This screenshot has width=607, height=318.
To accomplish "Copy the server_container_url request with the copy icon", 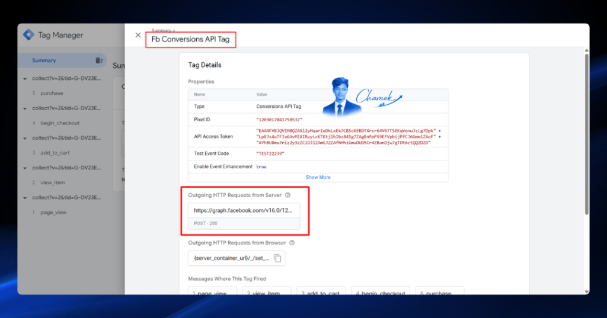I will click(x=277, y=258).
